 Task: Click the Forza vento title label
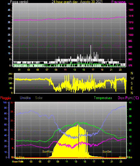pyautogui.click(x=19, y=2)
